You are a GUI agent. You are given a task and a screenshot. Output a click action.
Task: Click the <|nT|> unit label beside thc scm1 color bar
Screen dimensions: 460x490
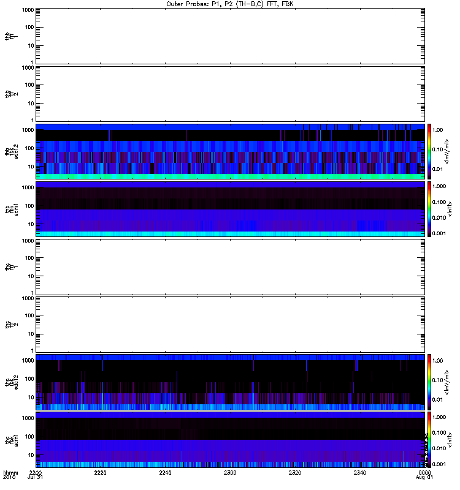pyautogui.click(x=450, y=440)
